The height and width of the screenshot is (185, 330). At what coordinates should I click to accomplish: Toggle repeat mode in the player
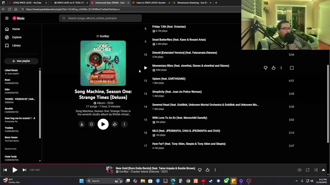coord(308,170)
